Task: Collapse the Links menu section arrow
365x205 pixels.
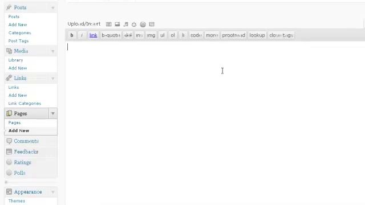Action: point(53,79)
